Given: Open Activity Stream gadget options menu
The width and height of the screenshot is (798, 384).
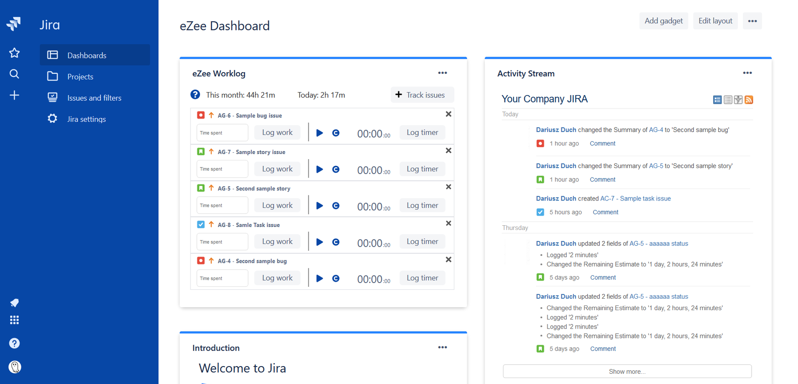Looking at the screenshot, I should [747, 73].
